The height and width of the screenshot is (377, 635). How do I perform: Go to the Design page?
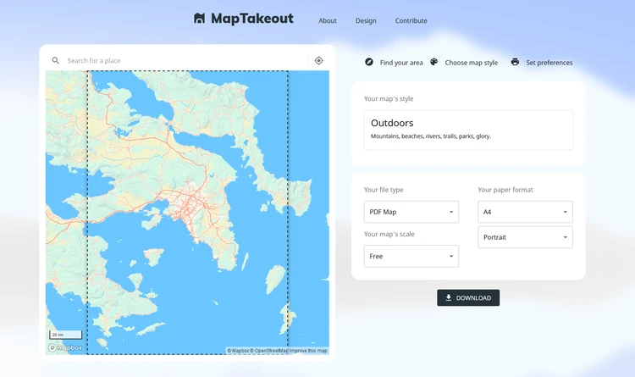tap(366, 20)
